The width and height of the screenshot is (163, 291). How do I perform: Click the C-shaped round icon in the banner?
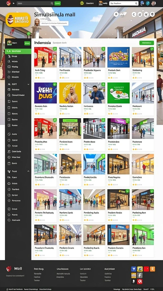[134, 14]
